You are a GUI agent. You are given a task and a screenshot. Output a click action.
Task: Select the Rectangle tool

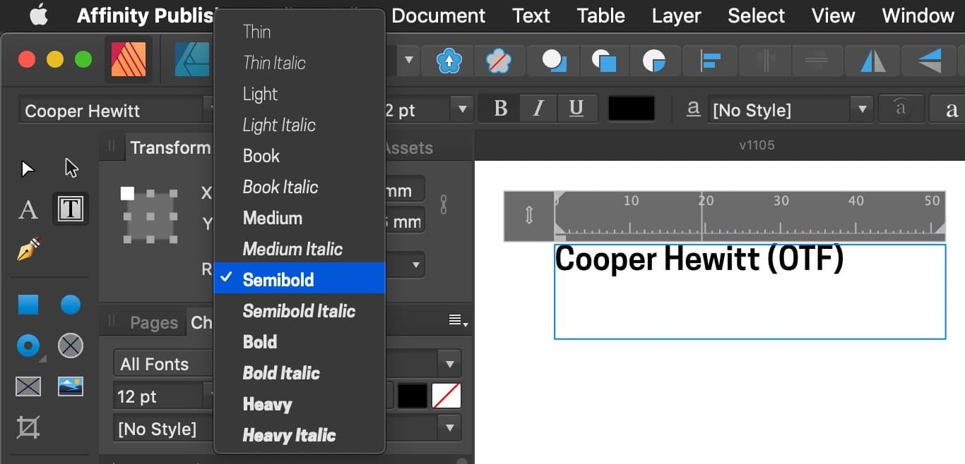click(x=28, y=305)
